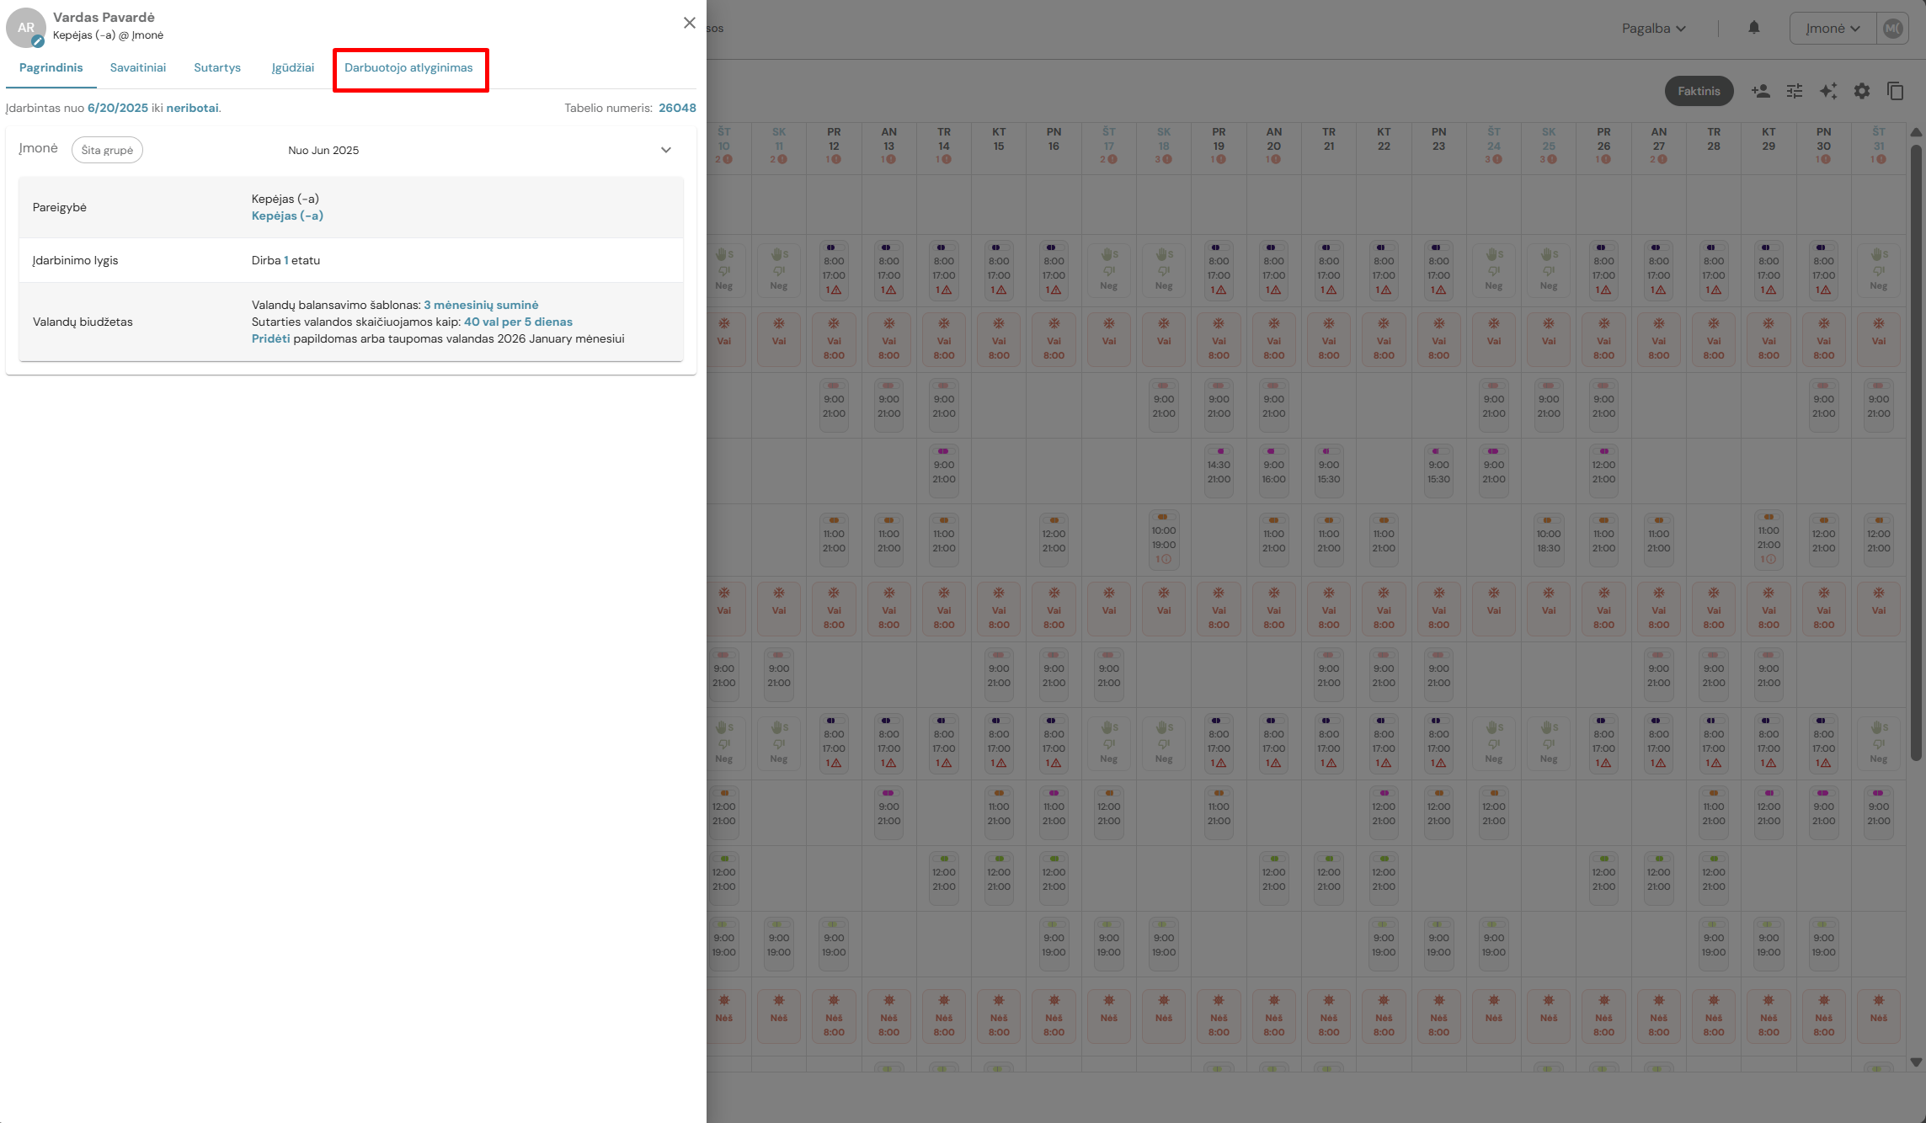
Task: Click the copy schedule icon
Action: (1896, 91)
